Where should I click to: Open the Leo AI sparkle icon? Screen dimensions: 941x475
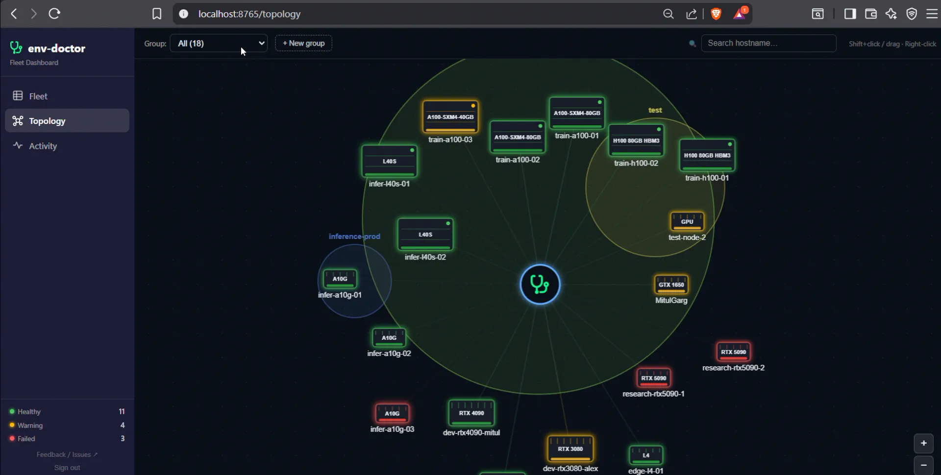pyautogui.click(x=891, y=14)
